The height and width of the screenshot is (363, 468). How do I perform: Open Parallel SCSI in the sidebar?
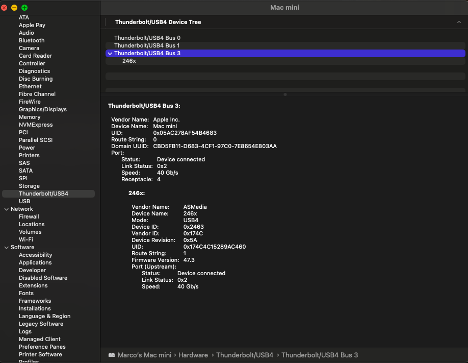pos(36,140)
